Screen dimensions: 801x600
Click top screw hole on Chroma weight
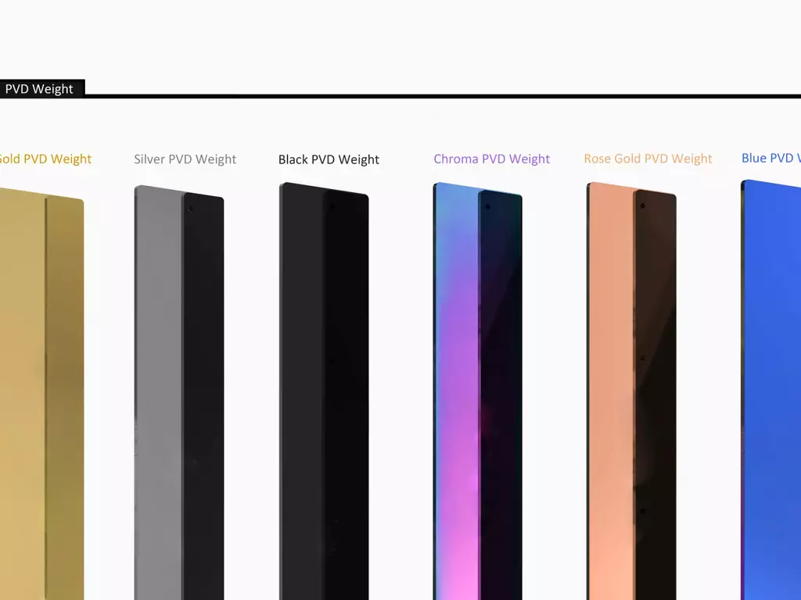487,206
